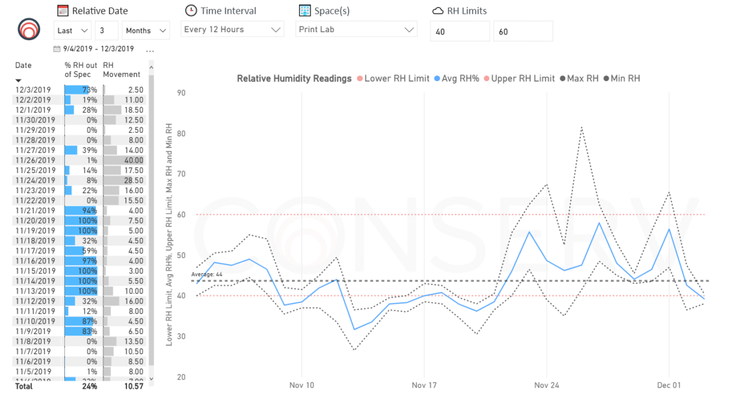Open the Every 12 Hours interval dropdown
This screenshot has width=736, height=399.
(x=232, y=29)
